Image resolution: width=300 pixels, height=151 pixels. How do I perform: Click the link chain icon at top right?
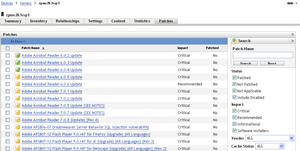290,3
